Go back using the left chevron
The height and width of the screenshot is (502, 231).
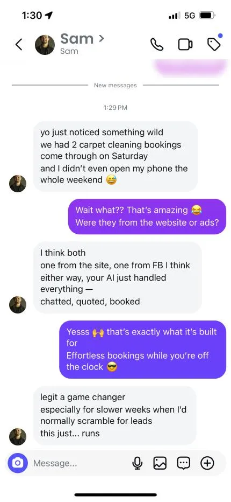pos(19,45)
